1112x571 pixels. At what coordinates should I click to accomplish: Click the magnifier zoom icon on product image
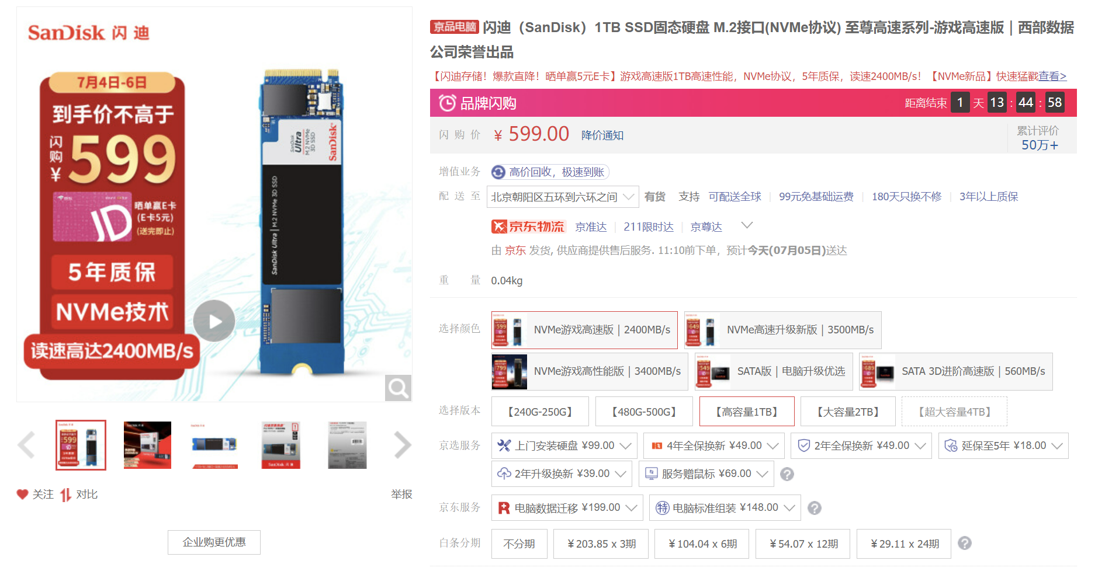[398, 387]
